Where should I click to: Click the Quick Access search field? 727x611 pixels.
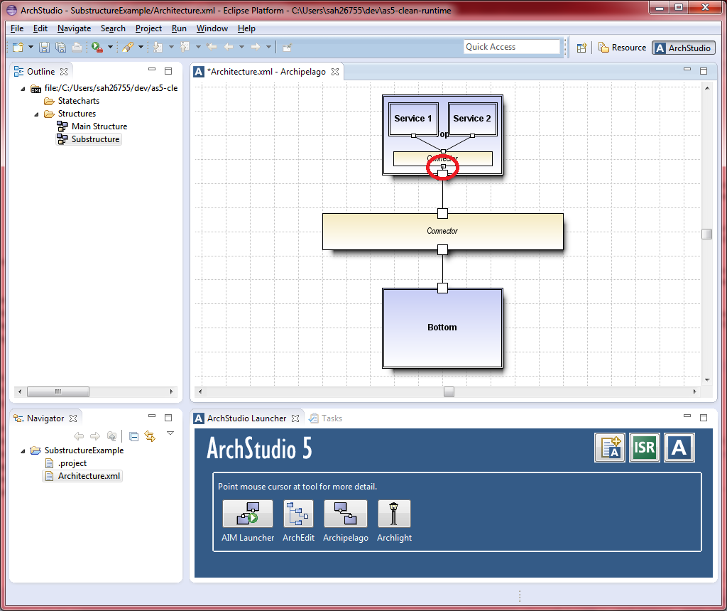click(x=511, y=47)
